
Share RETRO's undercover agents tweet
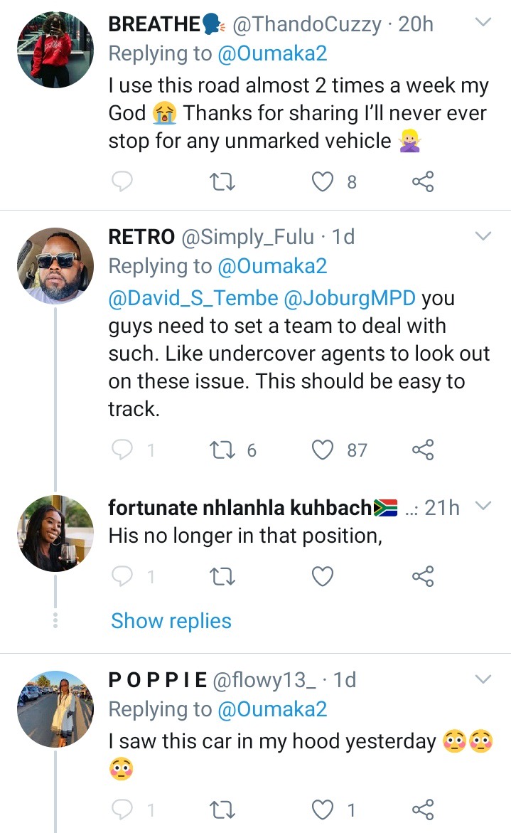click(423, 450)
